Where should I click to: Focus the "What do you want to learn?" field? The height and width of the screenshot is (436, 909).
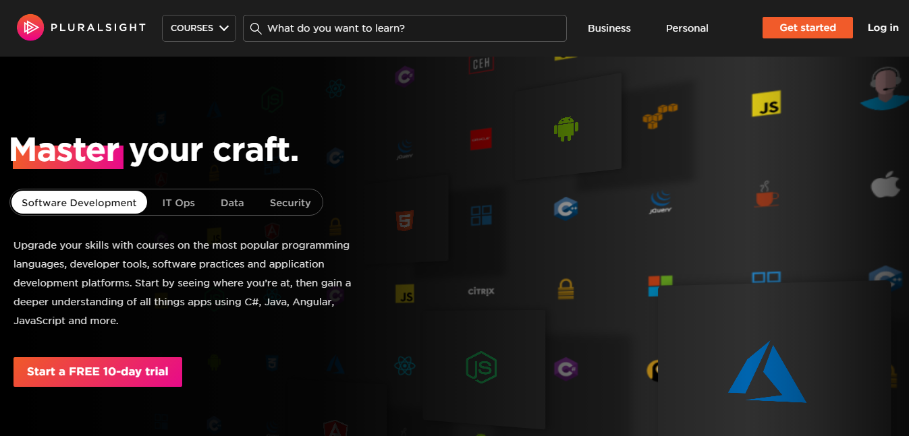pos(404,28)
